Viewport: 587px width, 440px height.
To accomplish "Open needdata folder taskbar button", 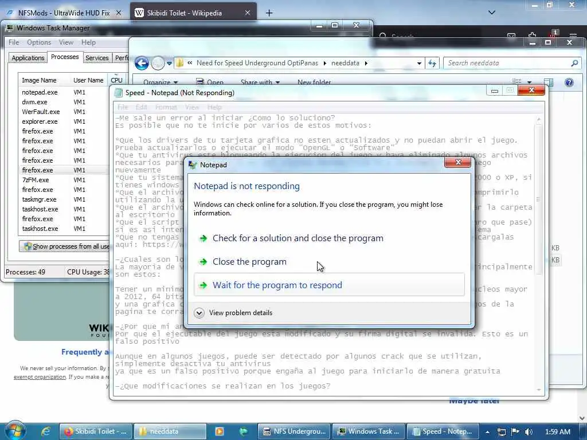I will pos(170,431).
